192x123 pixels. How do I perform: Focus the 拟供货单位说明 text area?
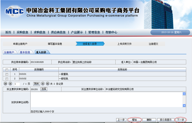pos(107,100)
